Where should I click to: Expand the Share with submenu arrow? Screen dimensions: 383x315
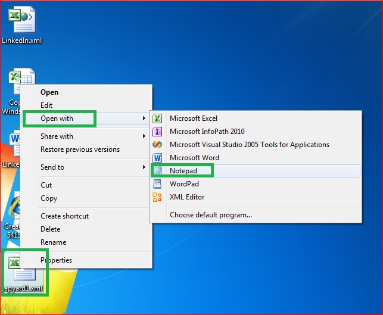(x=144, y=136)
